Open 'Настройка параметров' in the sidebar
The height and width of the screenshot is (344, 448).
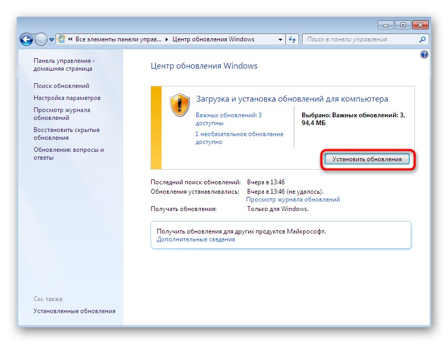[x=67, y=98]
